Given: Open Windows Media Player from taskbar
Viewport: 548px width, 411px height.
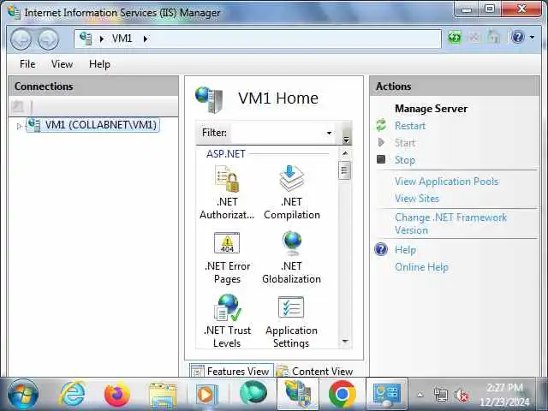Looking at the screenshot, I should 207,395.
